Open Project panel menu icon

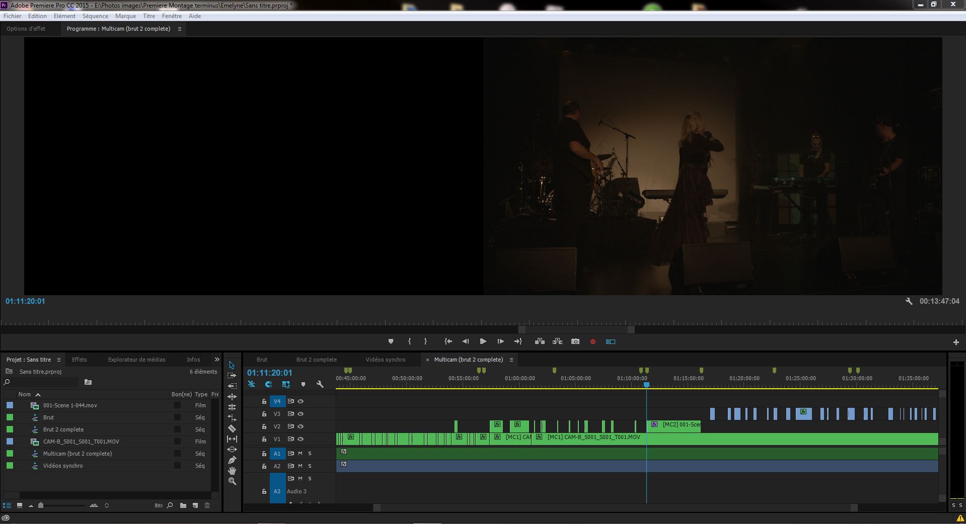tap(59, 360)
